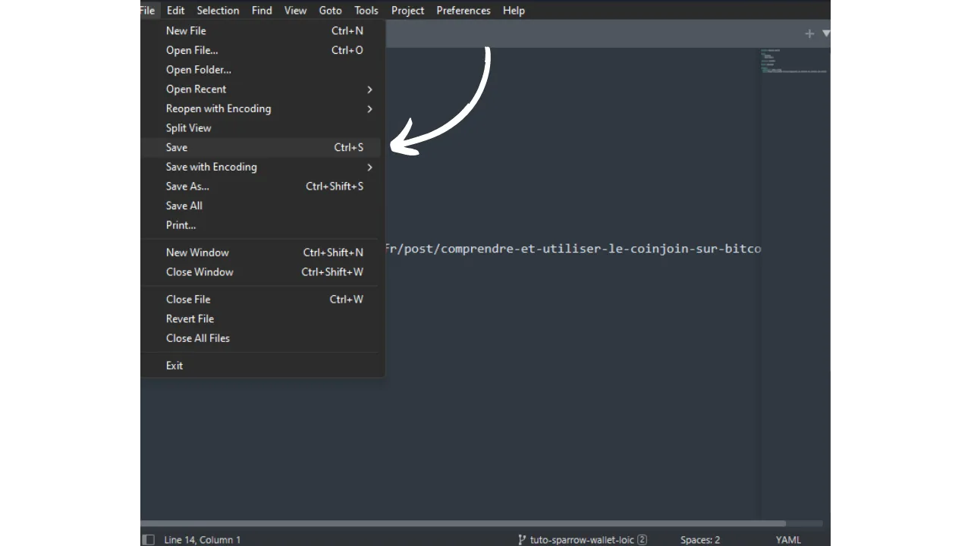Select Open Folder... menu entry
This screenshot has width=971, height=546.
point(199,70)
